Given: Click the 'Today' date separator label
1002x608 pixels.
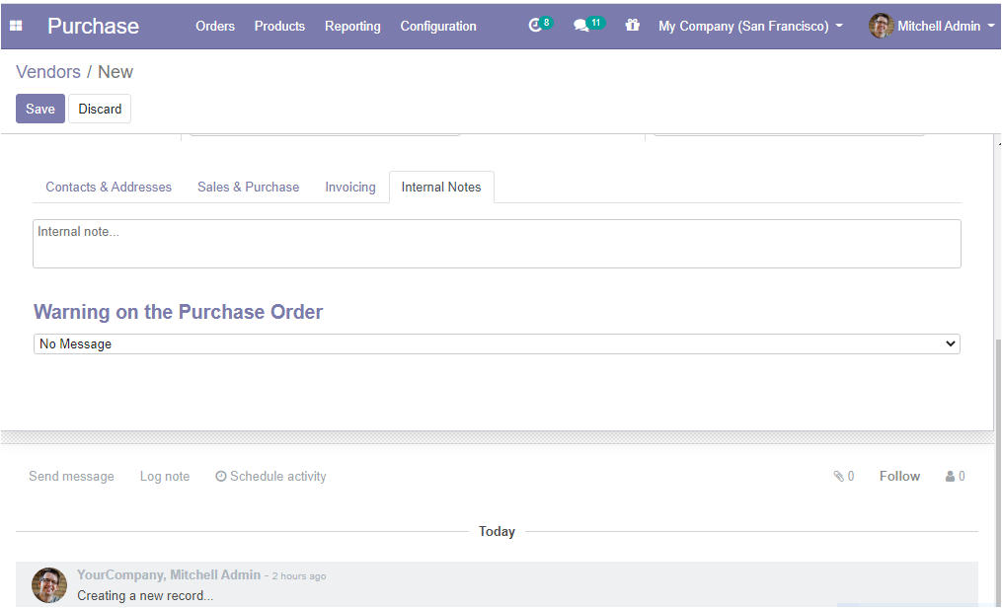Looking at the screenshot, I should (497, 531).
